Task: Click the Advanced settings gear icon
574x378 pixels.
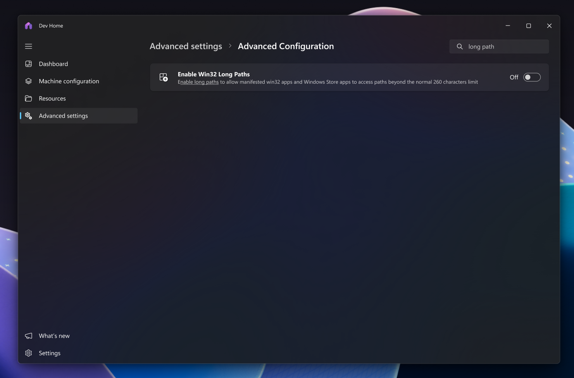Action: coord(28,115)
